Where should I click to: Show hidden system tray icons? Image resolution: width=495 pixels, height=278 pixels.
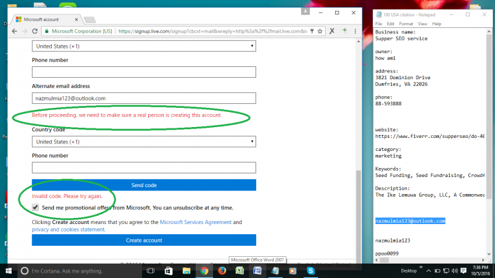coord(428,271)
